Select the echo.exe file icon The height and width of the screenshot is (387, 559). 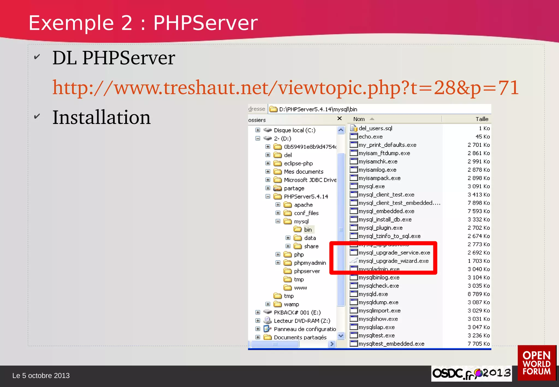click(x=354, y=136)
